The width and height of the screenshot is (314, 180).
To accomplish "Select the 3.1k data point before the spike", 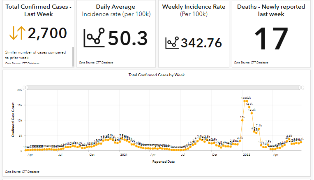I will (x=240, y=141).
